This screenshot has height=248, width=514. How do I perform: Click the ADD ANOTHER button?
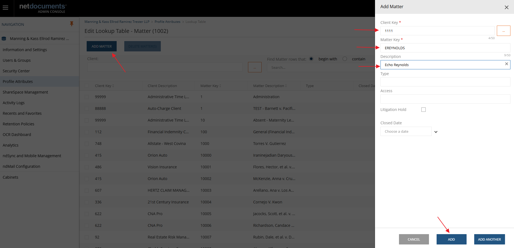pyautogui.click(x=489, y=239)
